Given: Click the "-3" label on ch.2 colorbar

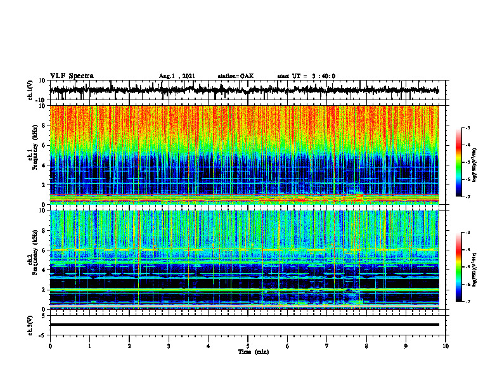Looking at the screenshot, I should 468,233.
